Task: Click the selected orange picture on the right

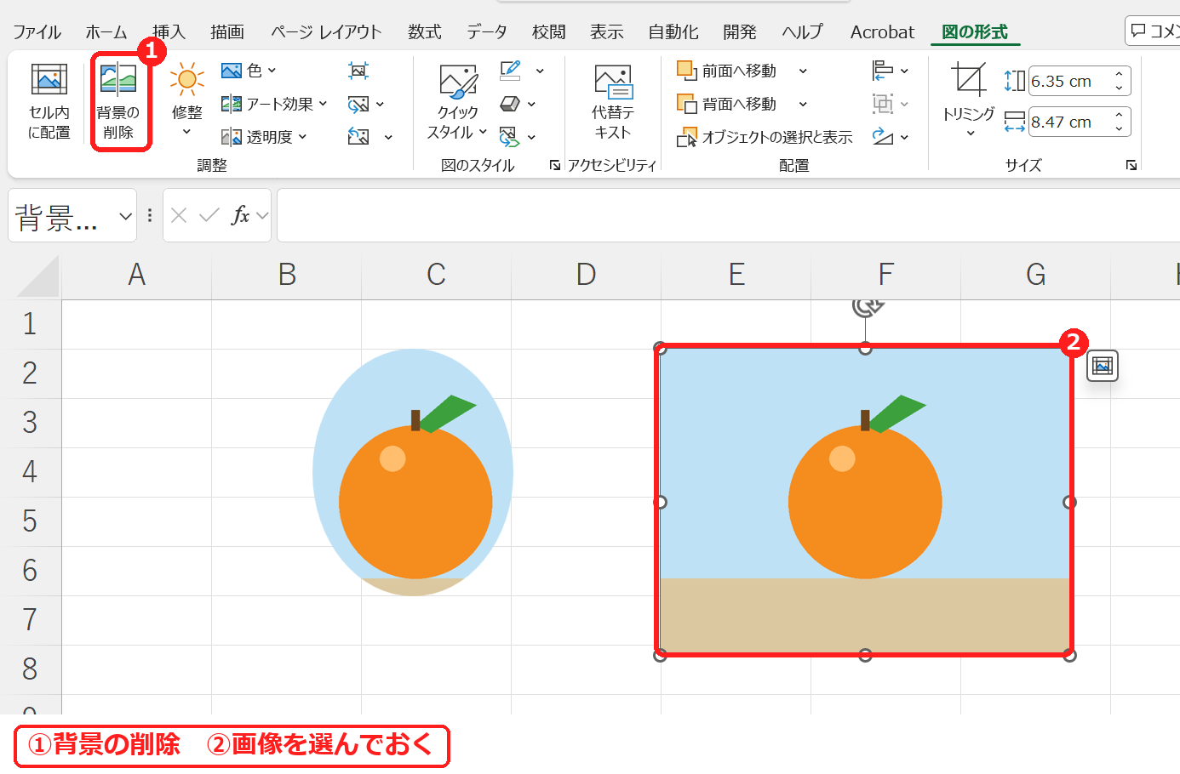Action: click(865, 502)
